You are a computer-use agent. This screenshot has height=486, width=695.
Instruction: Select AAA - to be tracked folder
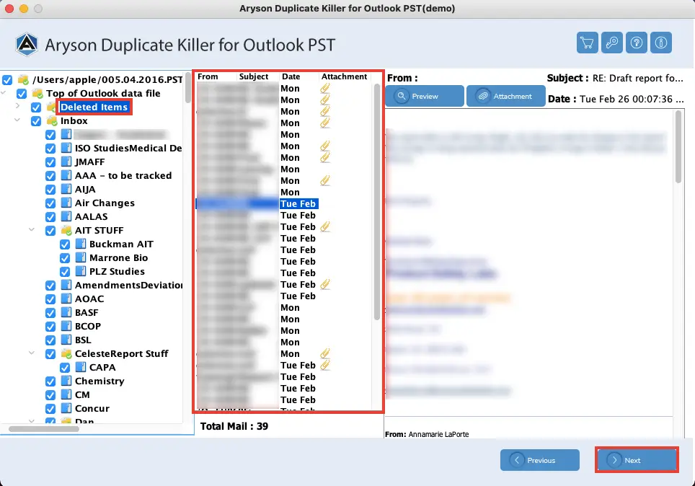tap(123, 176)
